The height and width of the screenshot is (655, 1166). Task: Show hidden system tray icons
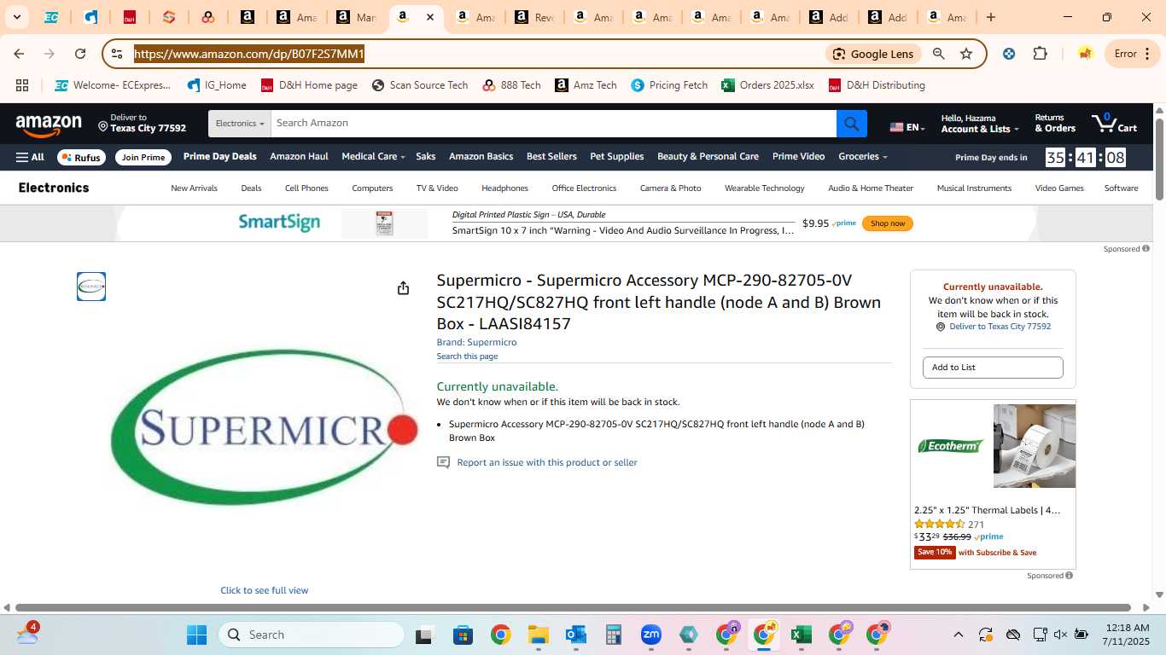[x=958, y=635]
